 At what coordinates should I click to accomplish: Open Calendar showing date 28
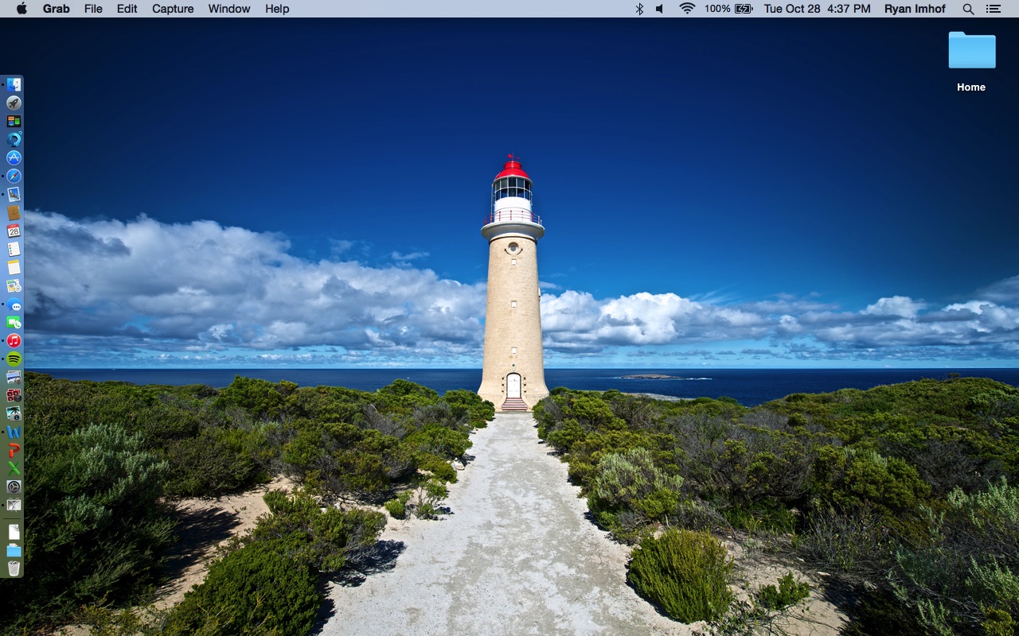pos(14,231)
